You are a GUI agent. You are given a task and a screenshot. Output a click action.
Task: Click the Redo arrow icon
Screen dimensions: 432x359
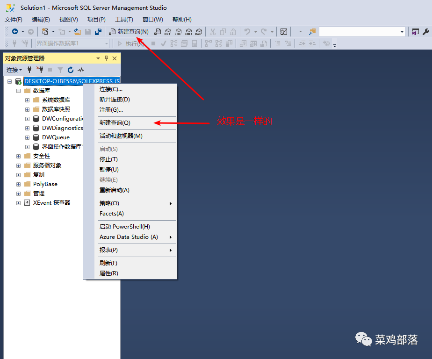[264, 32]
